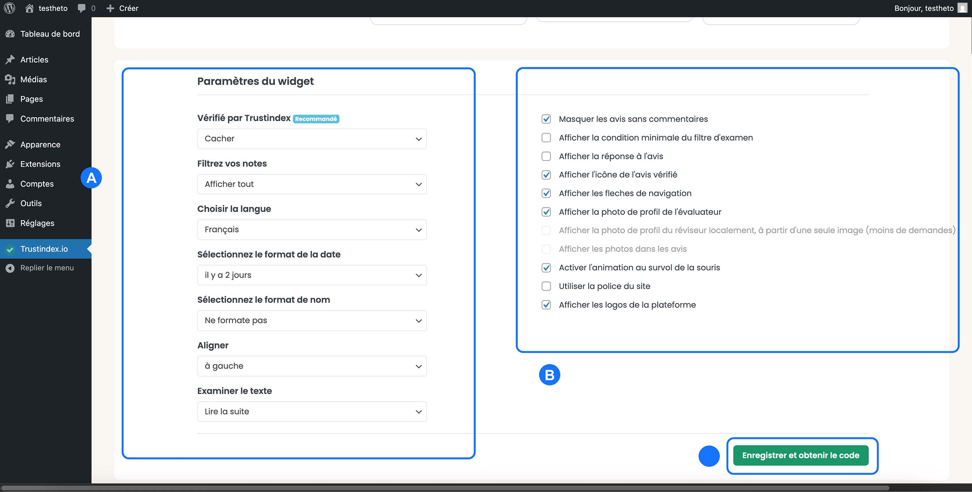Viewport: 972px width, 492px height.
Task: Enable Afficher la réponse à l'avis
Action: [546, 156]
